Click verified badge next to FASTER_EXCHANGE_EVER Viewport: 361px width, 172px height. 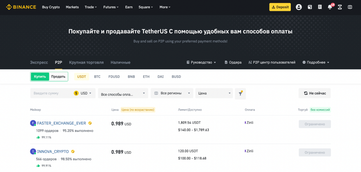coord(90,123)
